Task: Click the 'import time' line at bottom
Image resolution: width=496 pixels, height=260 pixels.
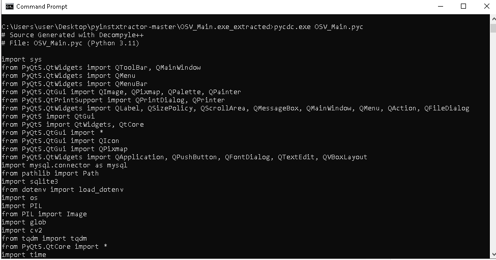Action: click(24, 255)
